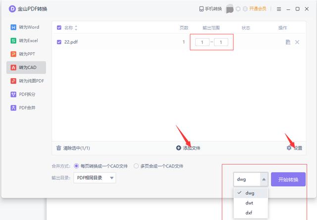Edit the end page range field

point(221,42)
